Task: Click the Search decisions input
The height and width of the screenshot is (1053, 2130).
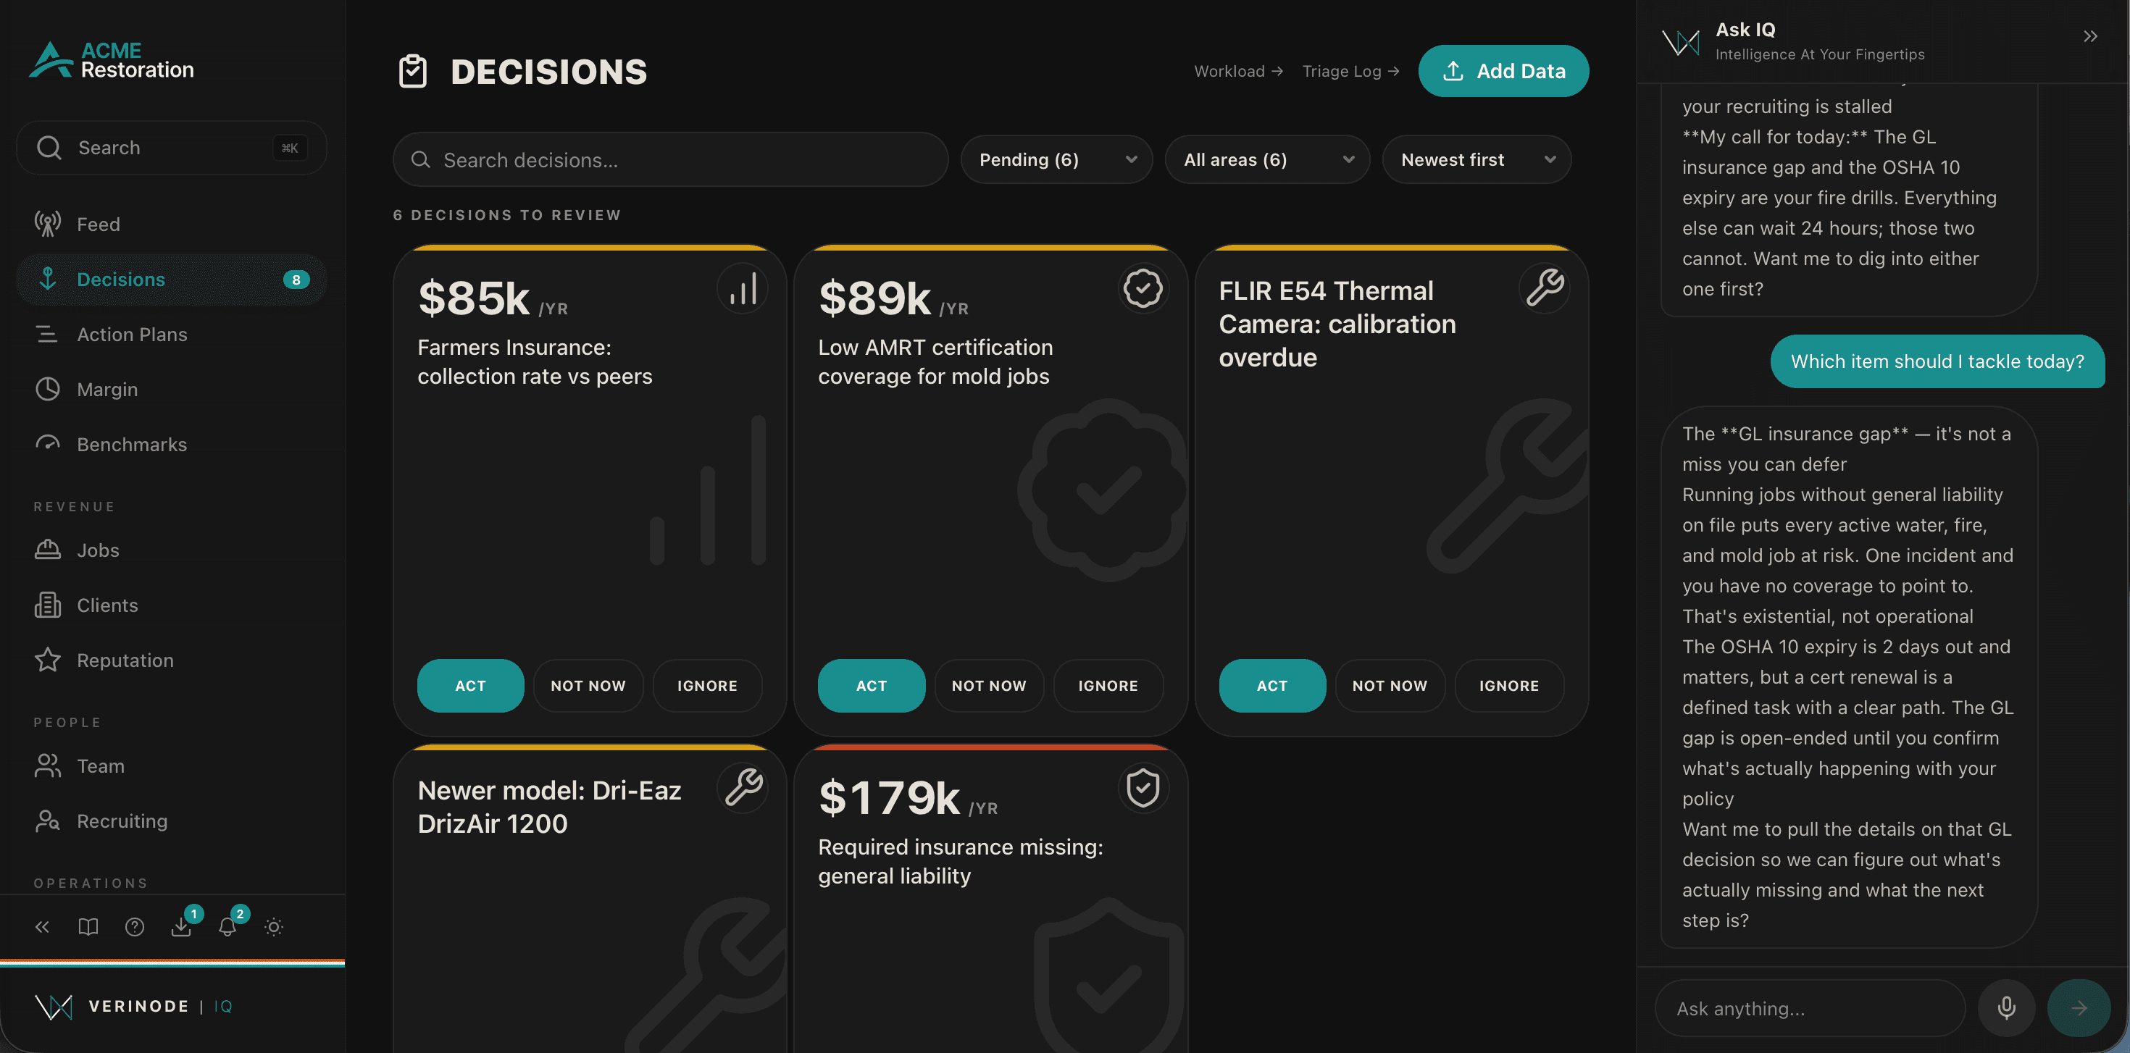Action: tap(669, 159)
